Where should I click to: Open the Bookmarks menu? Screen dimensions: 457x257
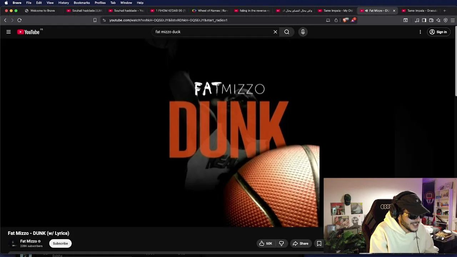point(82,3)
